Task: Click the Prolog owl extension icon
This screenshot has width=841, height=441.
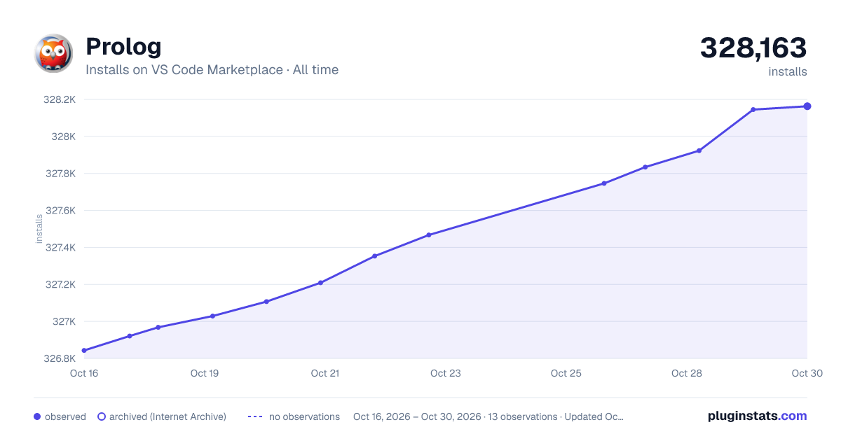Action: 53,53
